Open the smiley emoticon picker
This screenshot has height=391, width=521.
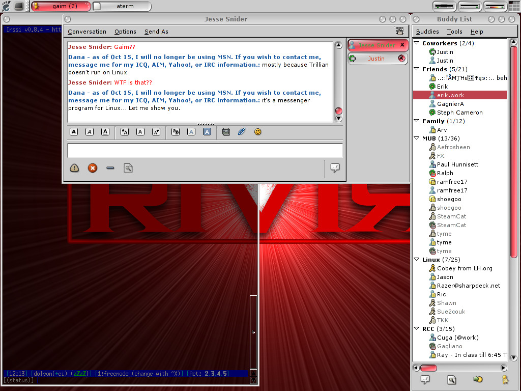257,132
